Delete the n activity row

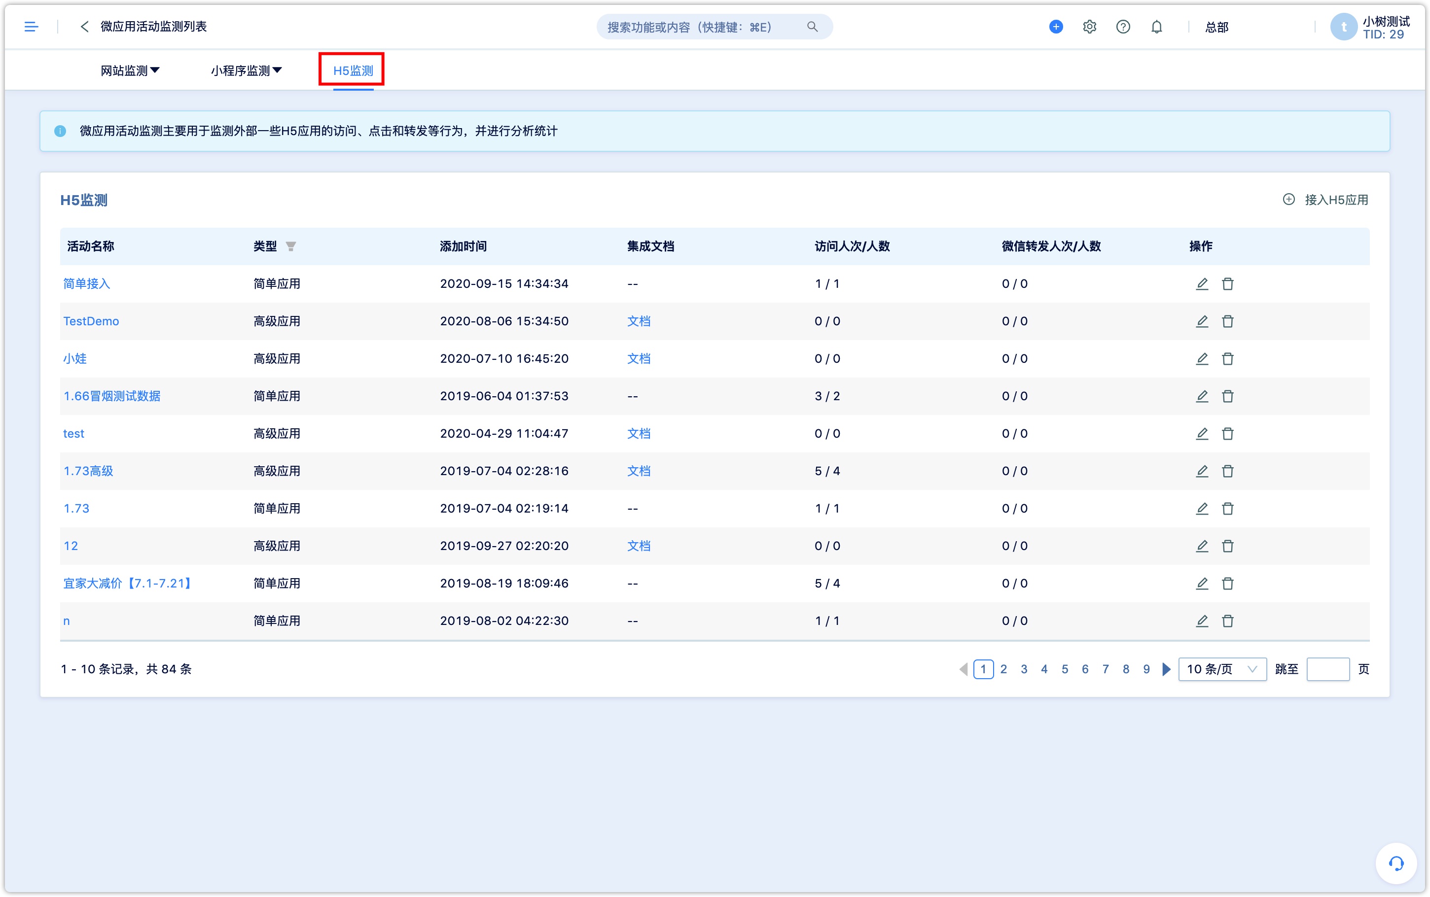click(1228, 621)
